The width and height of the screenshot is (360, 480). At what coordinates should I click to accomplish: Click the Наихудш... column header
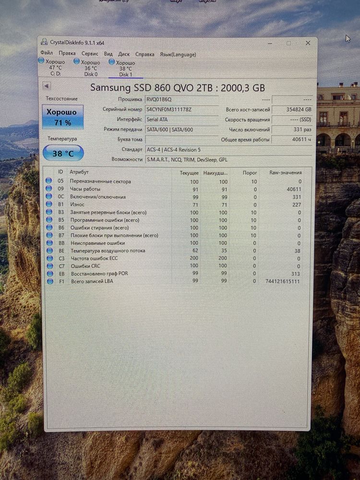pyautogui.click(x=215, y=173)
